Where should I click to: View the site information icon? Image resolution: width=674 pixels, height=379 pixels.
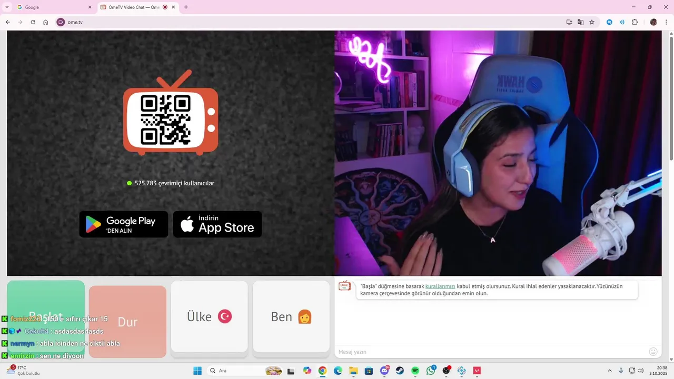click(x=61, y=22)
